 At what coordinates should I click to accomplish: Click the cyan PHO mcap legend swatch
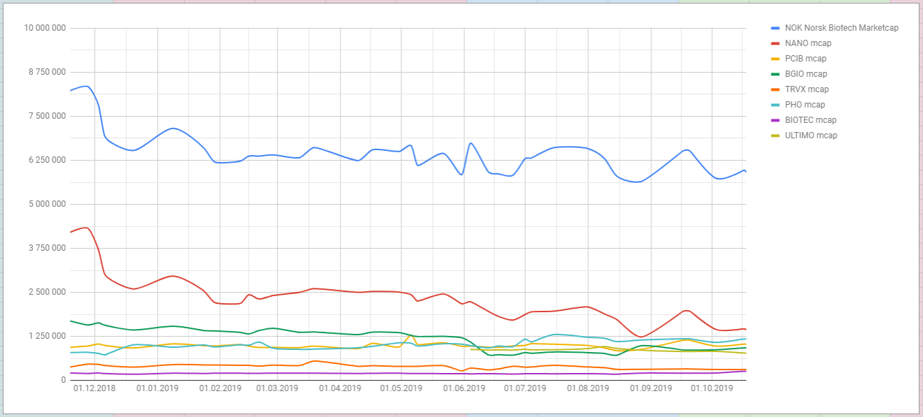775,105
